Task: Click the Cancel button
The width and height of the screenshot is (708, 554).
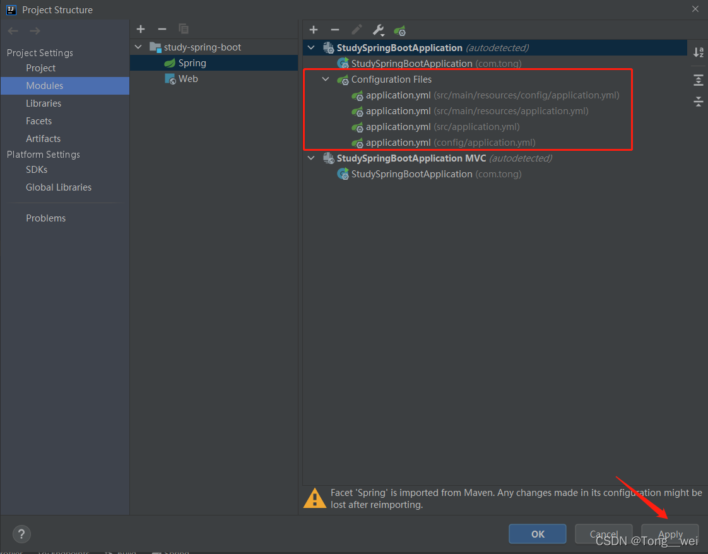Action: coord(604,534)
